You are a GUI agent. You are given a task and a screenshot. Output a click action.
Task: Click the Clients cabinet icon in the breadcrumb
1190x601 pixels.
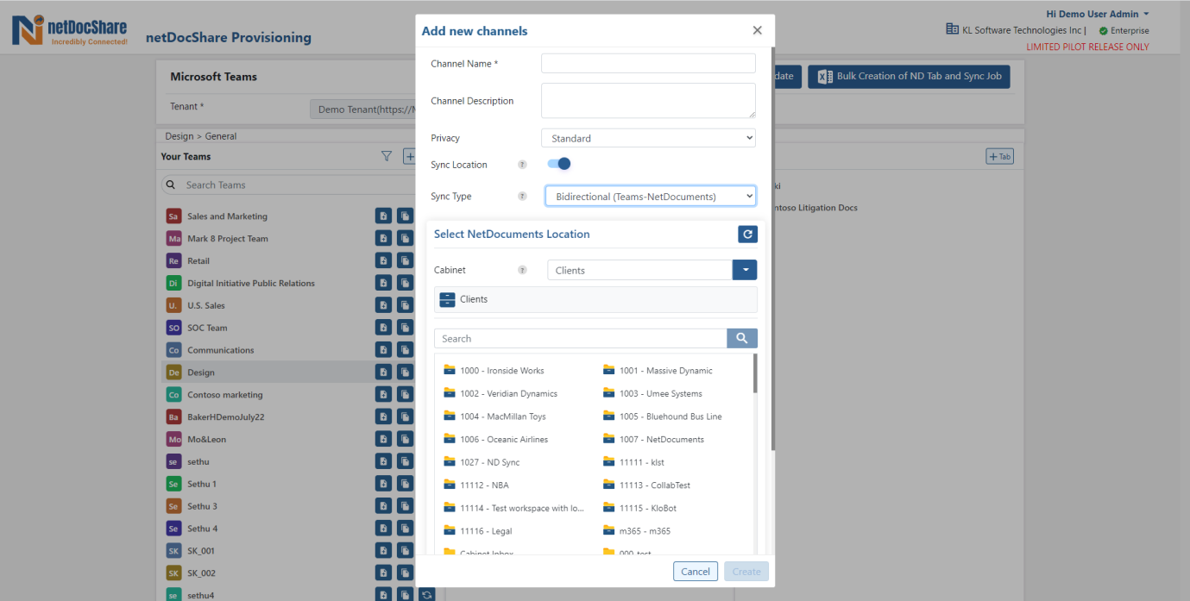tap(447, 299)
